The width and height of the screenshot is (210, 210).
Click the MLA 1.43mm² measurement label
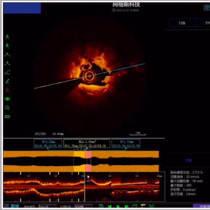[87, 144]
